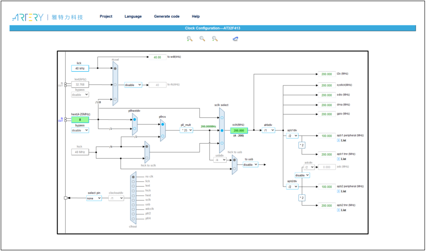Open the Project menu

click(x=106, y=16)
